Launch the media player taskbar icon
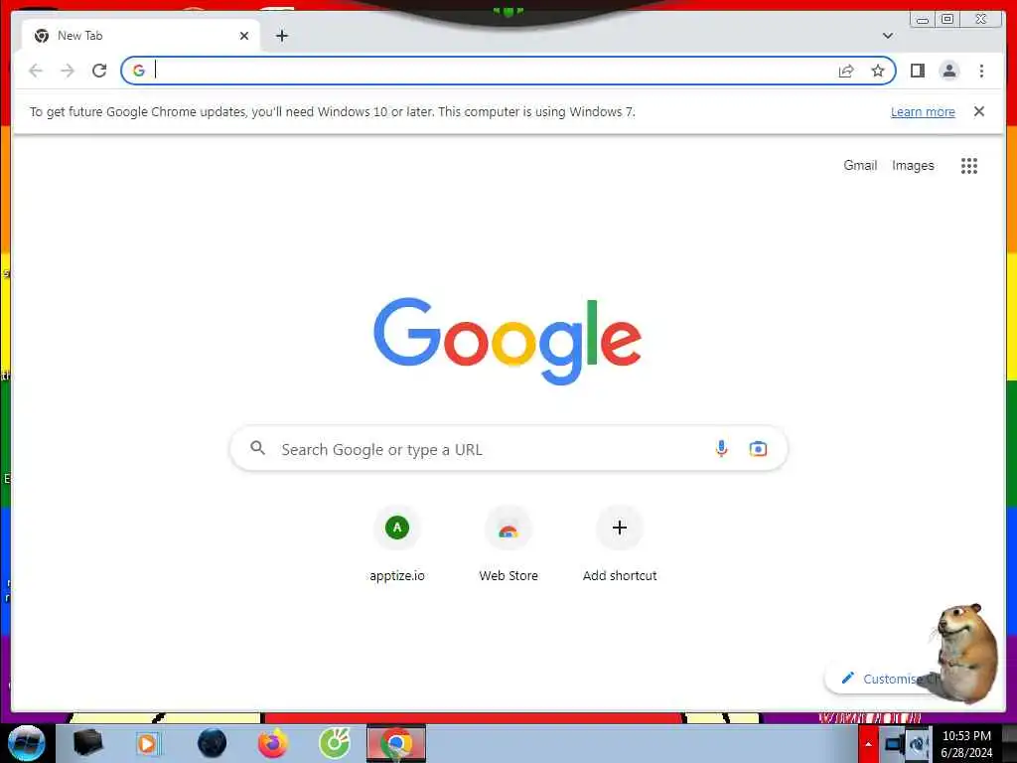 coord(147,743)
